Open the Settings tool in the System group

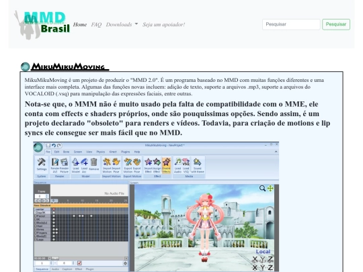(x=42, y=165)
